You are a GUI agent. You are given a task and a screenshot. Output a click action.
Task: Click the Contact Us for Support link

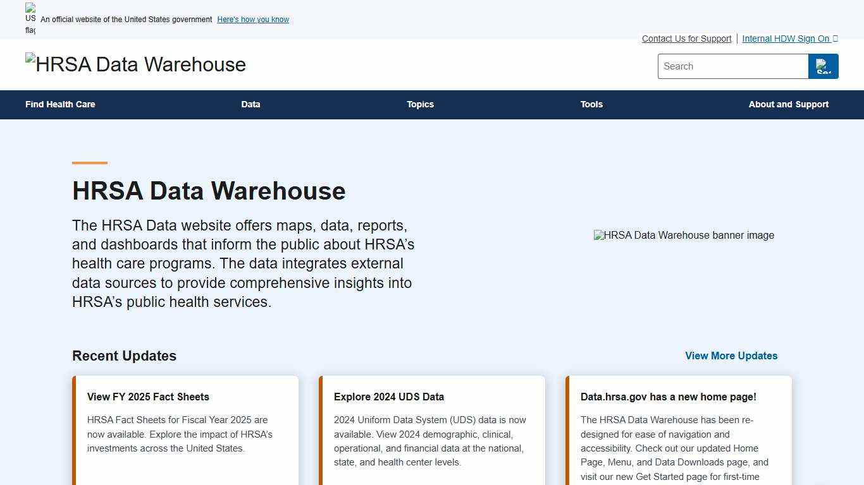[686, 39]
